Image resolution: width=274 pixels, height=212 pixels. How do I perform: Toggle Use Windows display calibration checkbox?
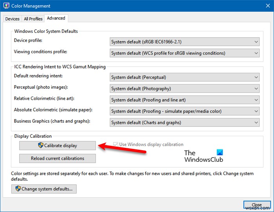[x=115, y=144]
